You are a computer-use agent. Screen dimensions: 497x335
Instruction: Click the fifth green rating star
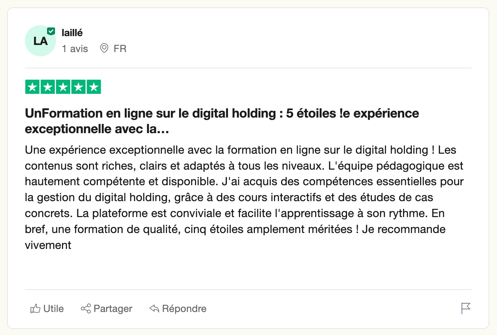(x=94, y=87)
